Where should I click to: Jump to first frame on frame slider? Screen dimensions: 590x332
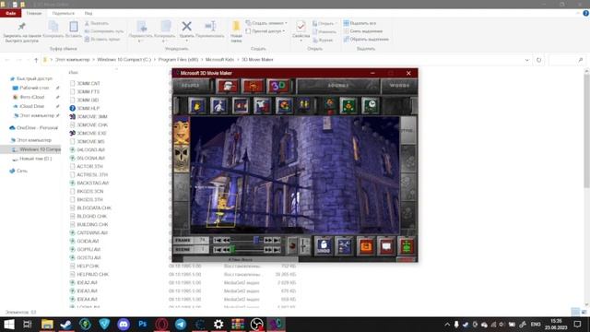218,240
